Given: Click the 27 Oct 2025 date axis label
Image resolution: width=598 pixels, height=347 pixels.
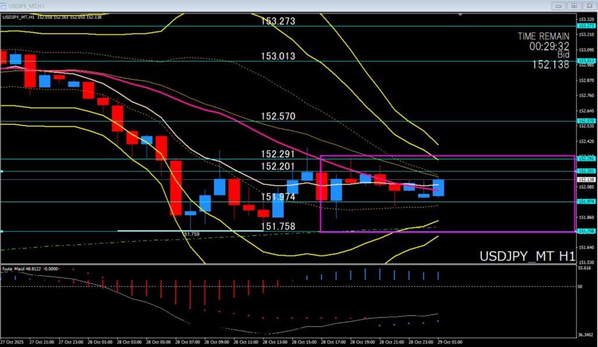Looking at the screenshot, I should [x=12, y=342].
